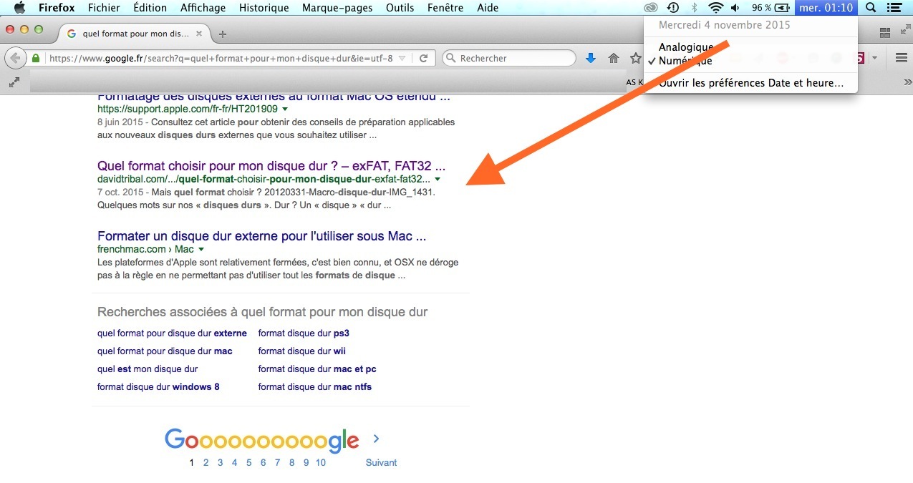Expand the green arrow beside davidtribal.com URL
This screenshot has height=483, width=913.
pos(438,179)
